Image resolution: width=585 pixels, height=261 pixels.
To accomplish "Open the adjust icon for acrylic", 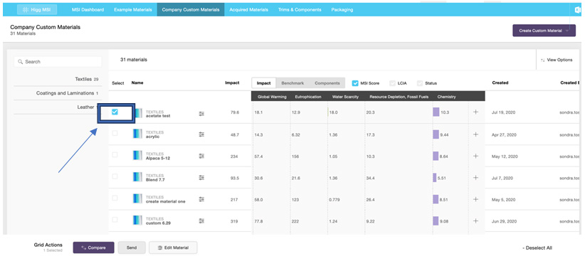I will (201, 134).
